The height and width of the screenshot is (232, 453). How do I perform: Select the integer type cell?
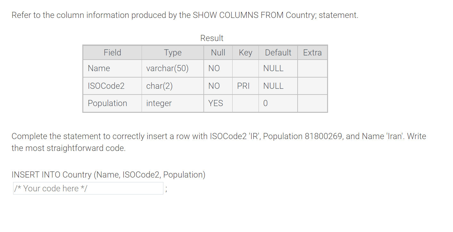point(159,103)
